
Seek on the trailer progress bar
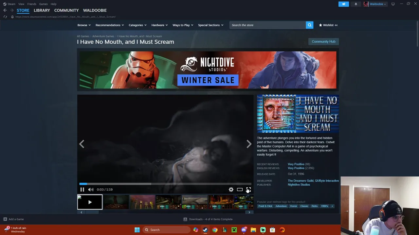(165, 184)
